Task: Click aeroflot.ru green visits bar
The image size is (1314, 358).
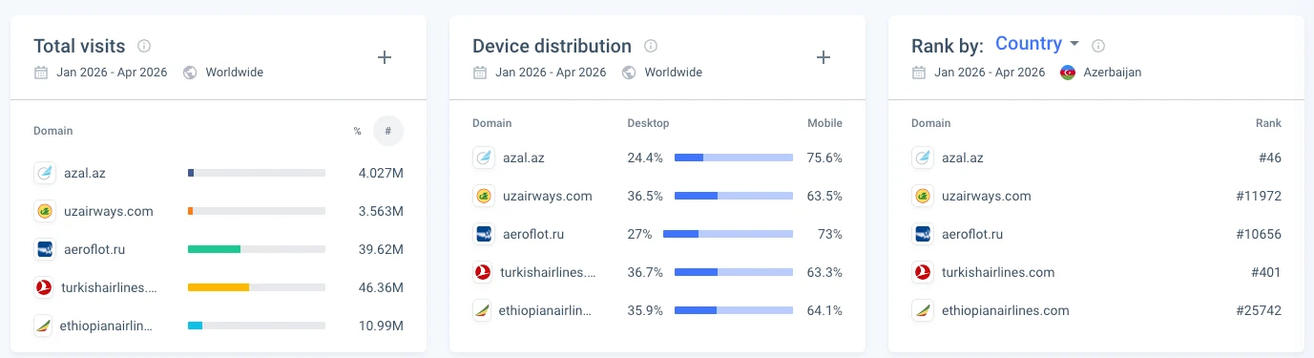Action: pyautogui.click(x=214, y=249)
